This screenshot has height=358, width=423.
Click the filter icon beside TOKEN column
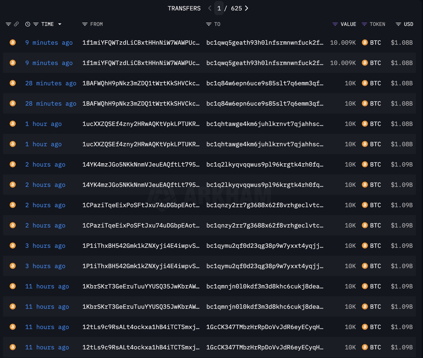(x=365, y=24)
